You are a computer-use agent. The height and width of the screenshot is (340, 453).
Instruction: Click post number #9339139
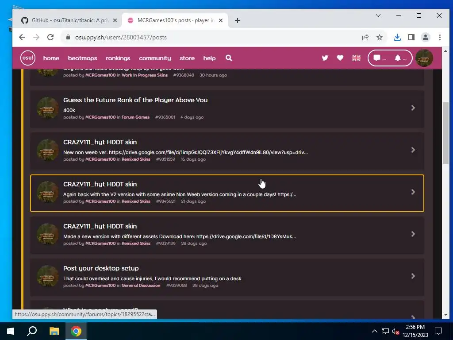click(x=165, y=243)
